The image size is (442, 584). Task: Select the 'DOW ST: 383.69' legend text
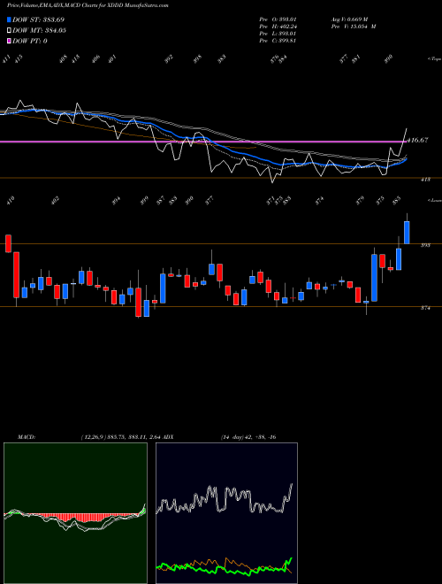point(38,19)
